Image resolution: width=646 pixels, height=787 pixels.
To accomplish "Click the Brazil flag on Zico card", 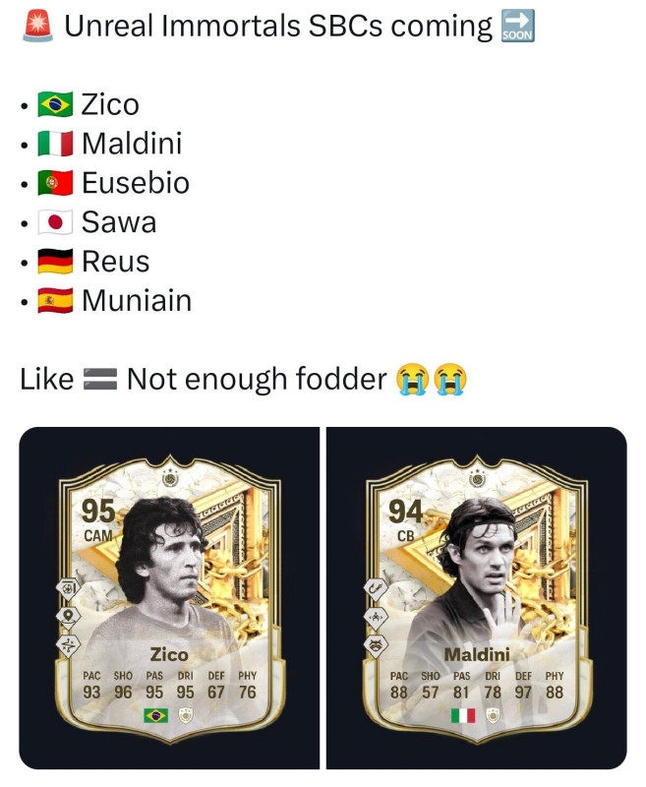I will tap(156, 715).
